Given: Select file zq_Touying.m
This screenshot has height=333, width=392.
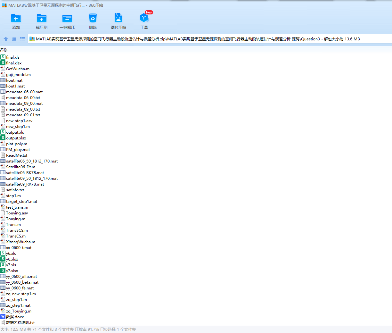Looking at the screenshot, I should click(x=19, y=311).
